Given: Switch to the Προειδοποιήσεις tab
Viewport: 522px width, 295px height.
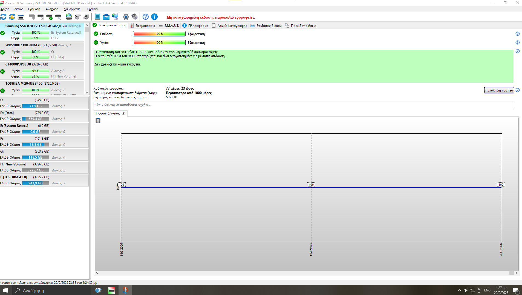Looking at the screenshot, I should tap(301, 26).
